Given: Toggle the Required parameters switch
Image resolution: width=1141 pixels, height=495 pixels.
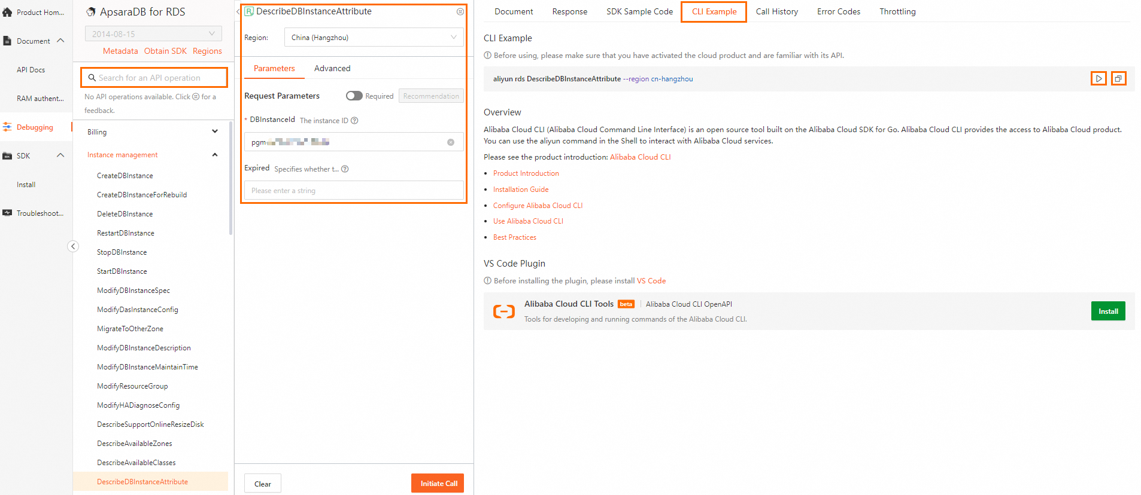Looking at the screenshot, I should [354, 96].
